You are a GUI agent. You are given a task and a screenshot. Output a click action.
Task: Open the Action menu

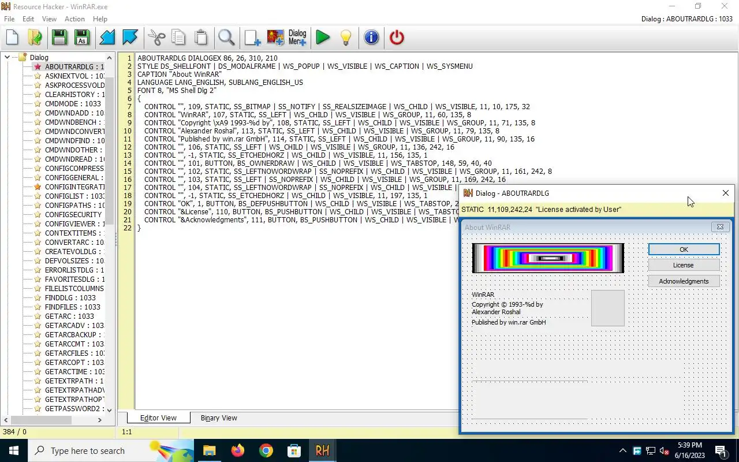click(x=74, y=19)
